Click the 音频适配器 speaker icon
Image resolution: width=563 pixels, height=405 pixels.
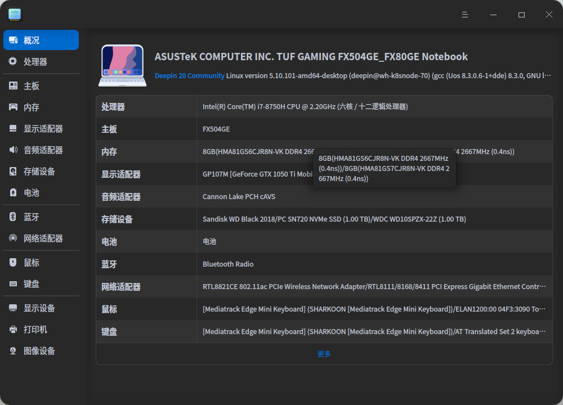(13, 150)
